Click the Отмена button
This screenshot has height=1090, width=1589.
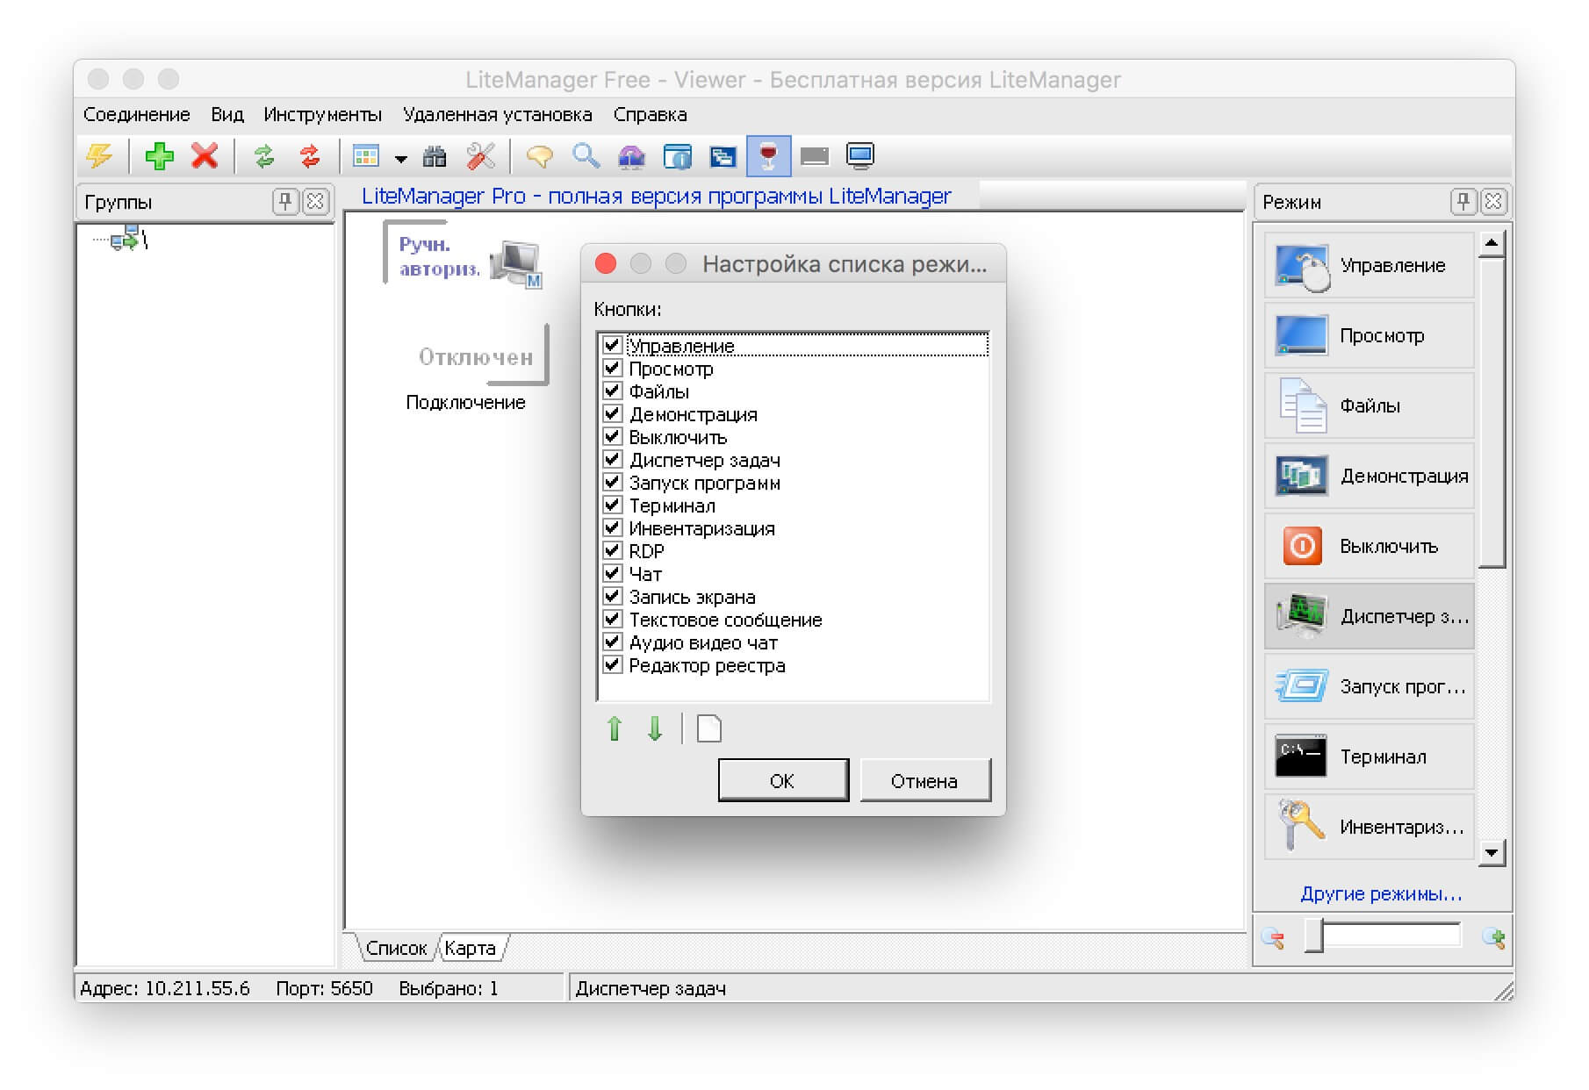[925, 780]
